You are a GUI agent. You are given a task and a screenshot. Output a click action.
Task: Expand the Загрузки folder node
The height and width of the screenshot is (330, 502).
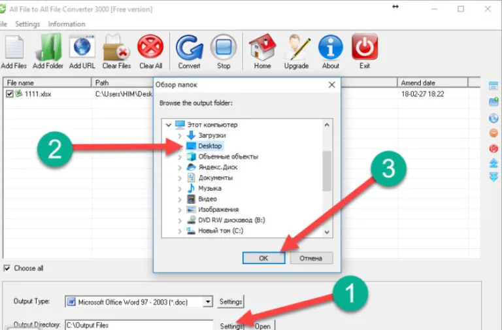pyautogui.click(x=180, y=136)
